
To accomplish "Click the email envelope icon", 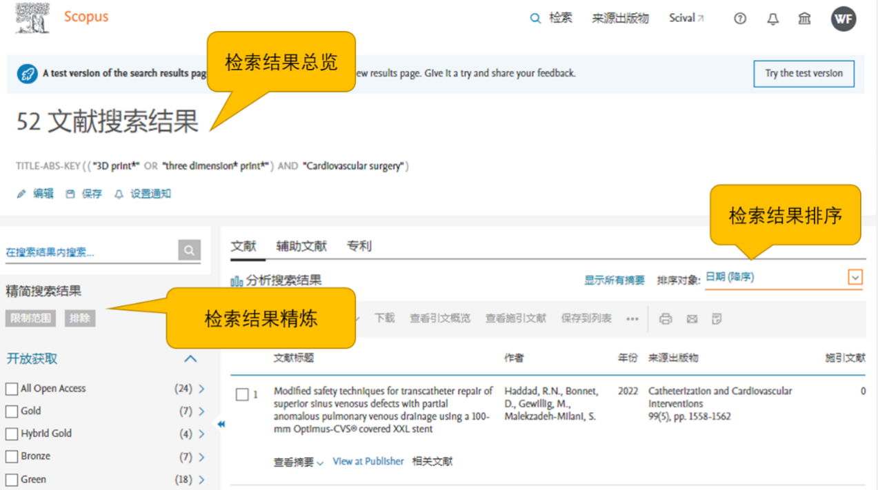I will coord(692,318).
